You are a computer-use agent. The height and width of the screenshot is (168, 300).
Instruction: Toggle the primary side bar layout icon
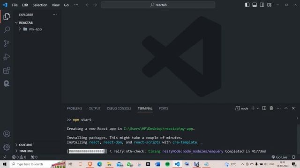tap(247, 5)
